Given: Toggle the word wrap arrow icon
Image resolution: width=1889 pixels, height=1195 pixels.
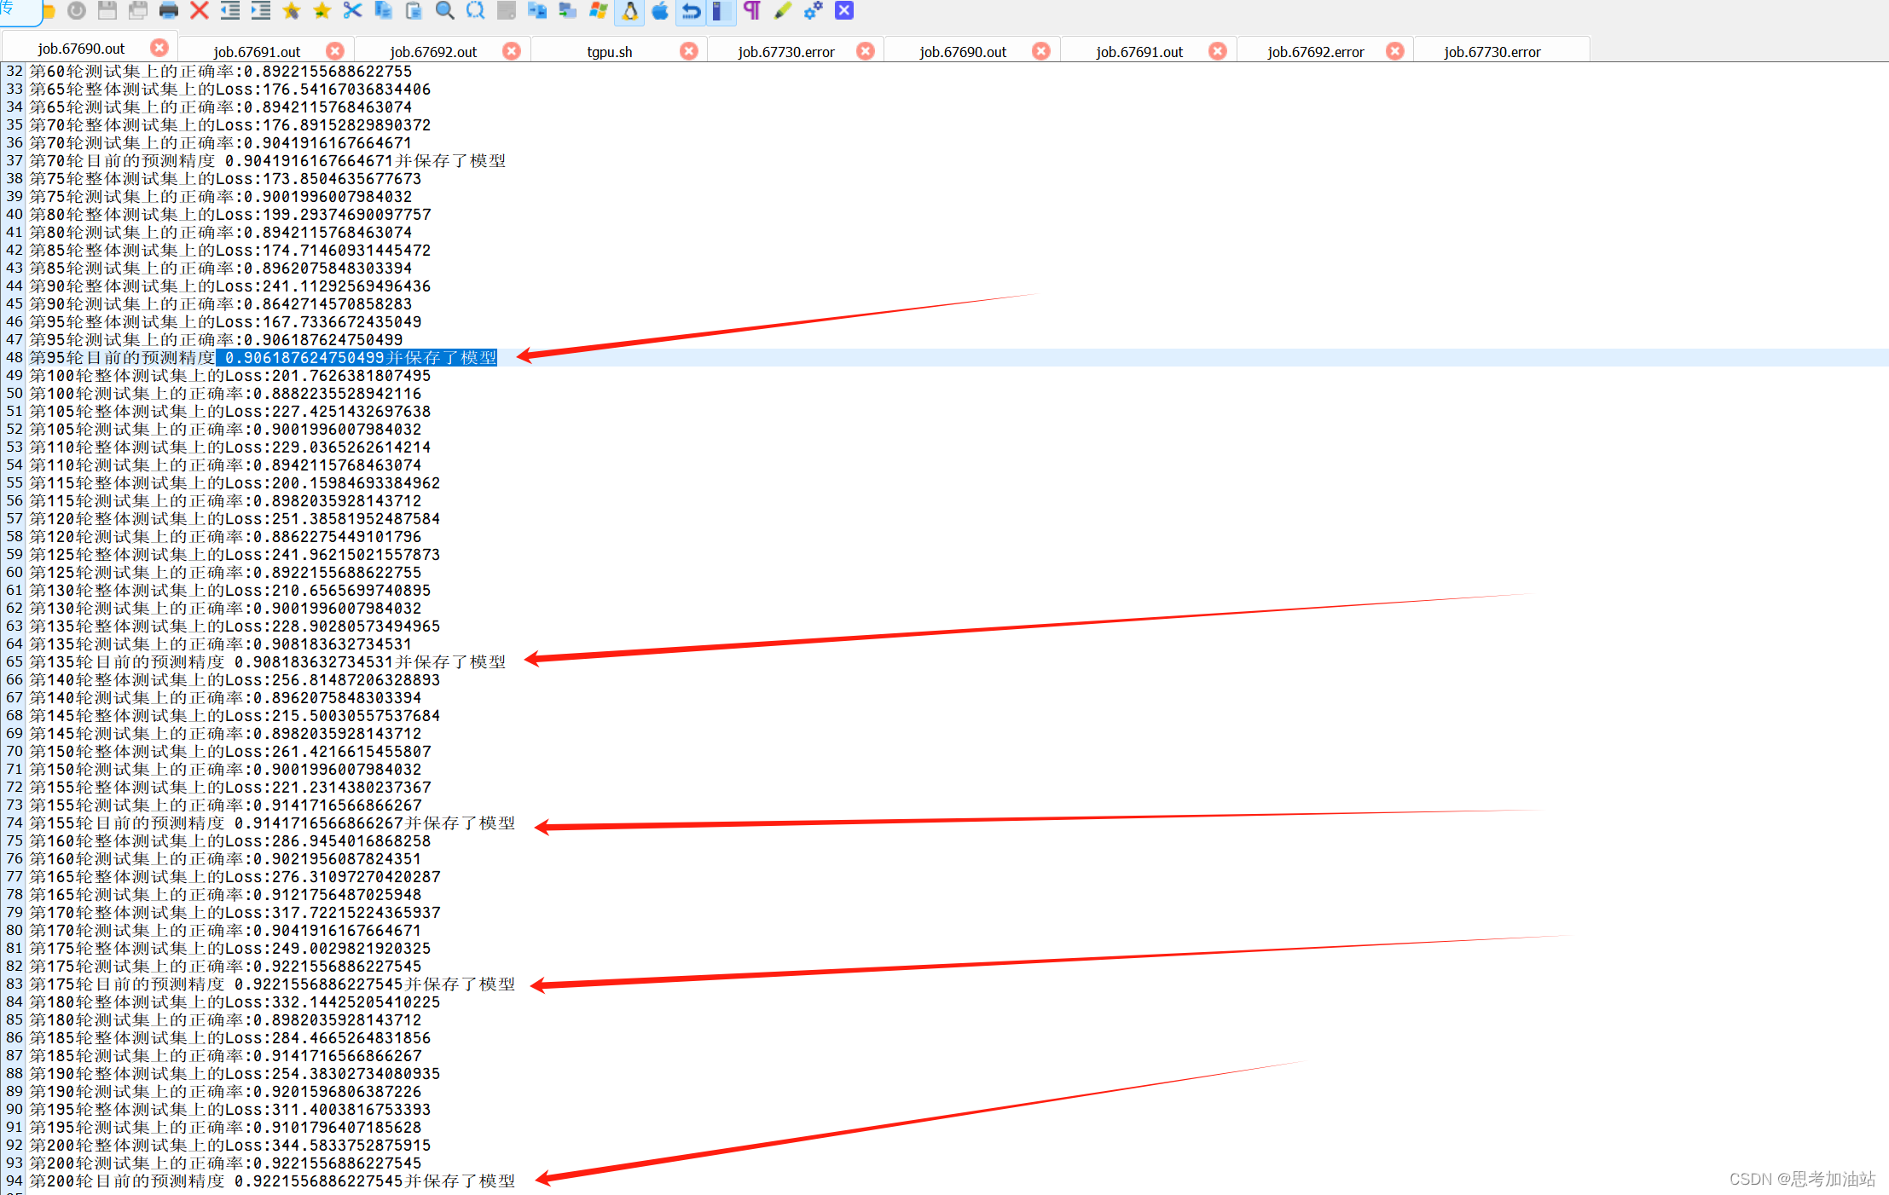Looking at the screenshot, I should (x=691, y=10).
